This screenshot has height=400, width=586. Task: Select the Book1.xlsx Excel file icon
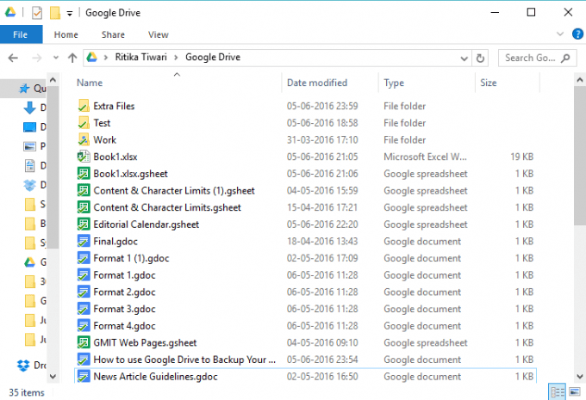pyautogui.click(x=84, y=157)
